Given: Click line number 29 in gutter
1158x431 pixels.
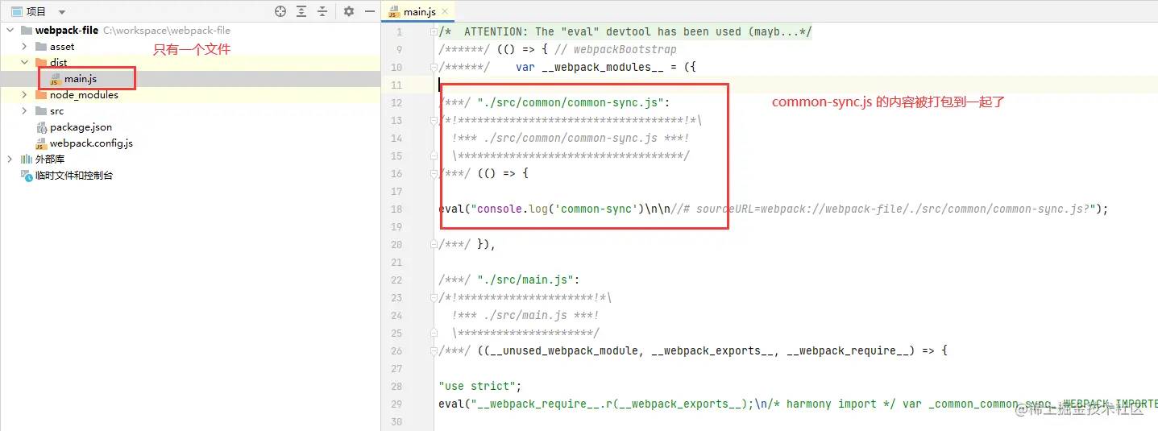Looking at the screenshot, I should (395, 404).
